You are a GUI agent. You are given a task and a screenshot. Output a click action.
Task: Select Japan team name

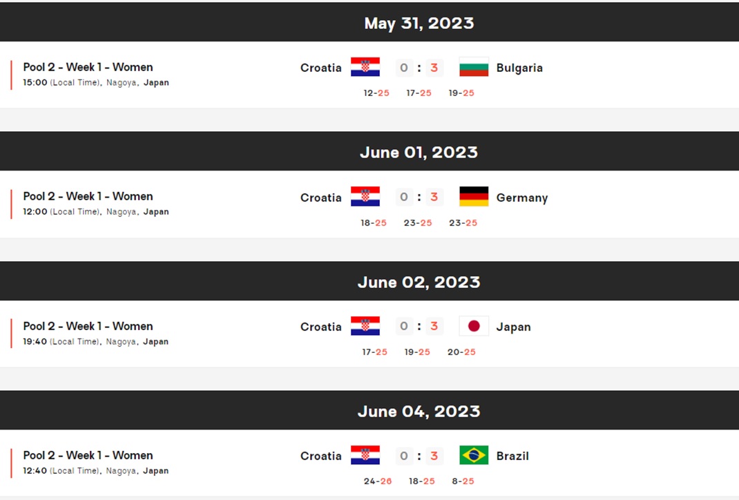(x=513, y=327)
